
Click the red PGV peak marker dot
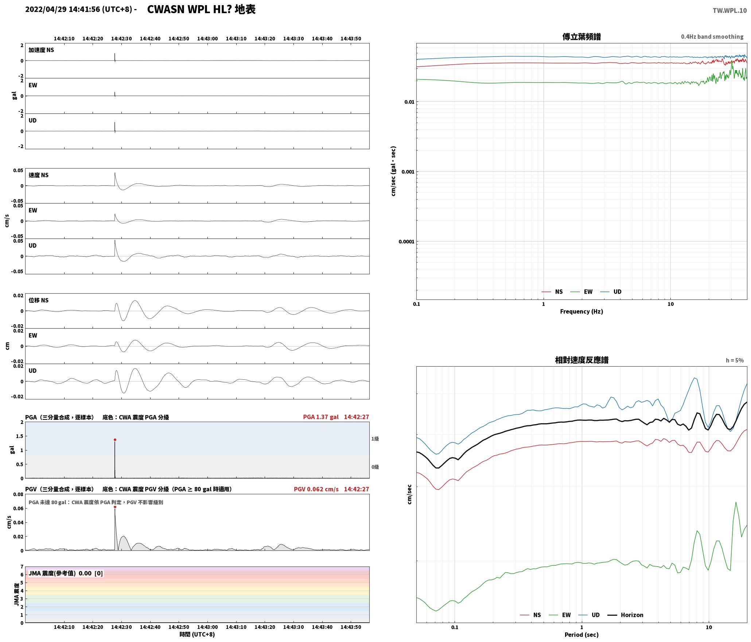point(115,507)
